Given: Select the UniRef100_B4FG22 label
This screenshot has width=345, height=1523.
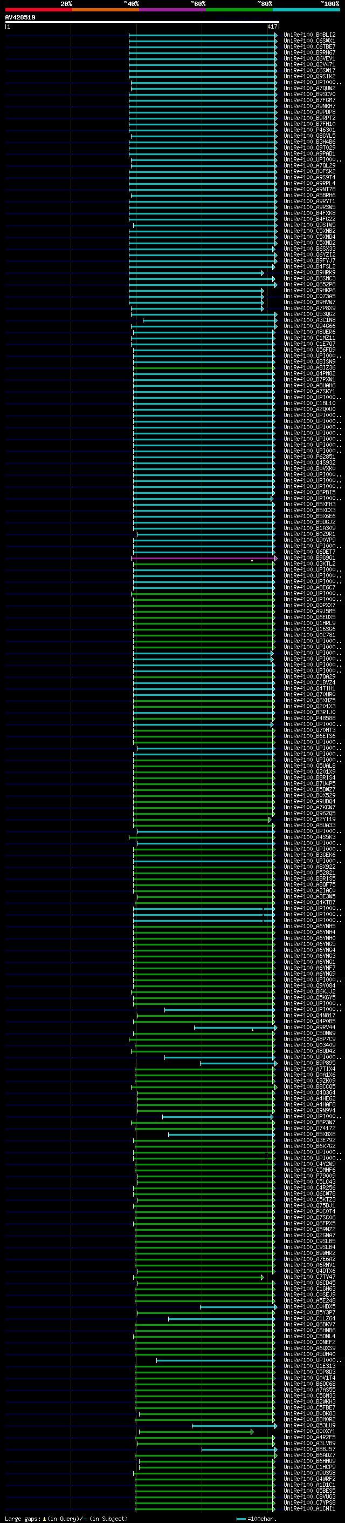Looking at the screenshot, I should pyautogui.click(x=309, y=219).
